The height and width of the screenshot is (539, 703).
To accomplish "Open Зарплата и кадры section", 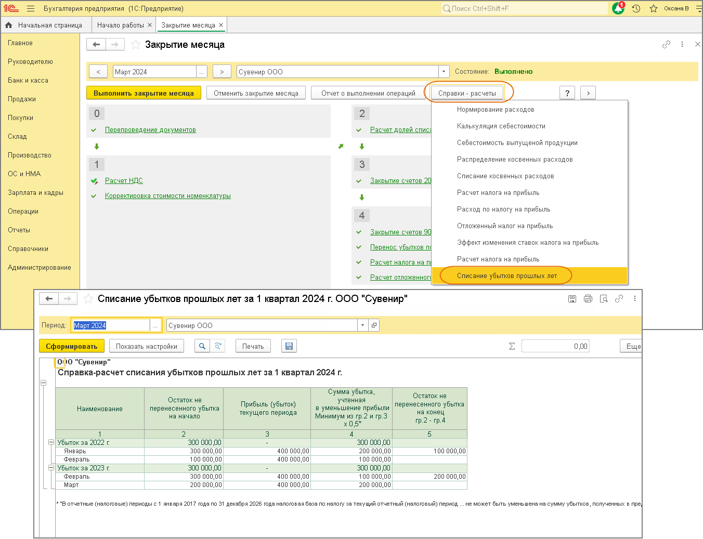I will point(35,193).
